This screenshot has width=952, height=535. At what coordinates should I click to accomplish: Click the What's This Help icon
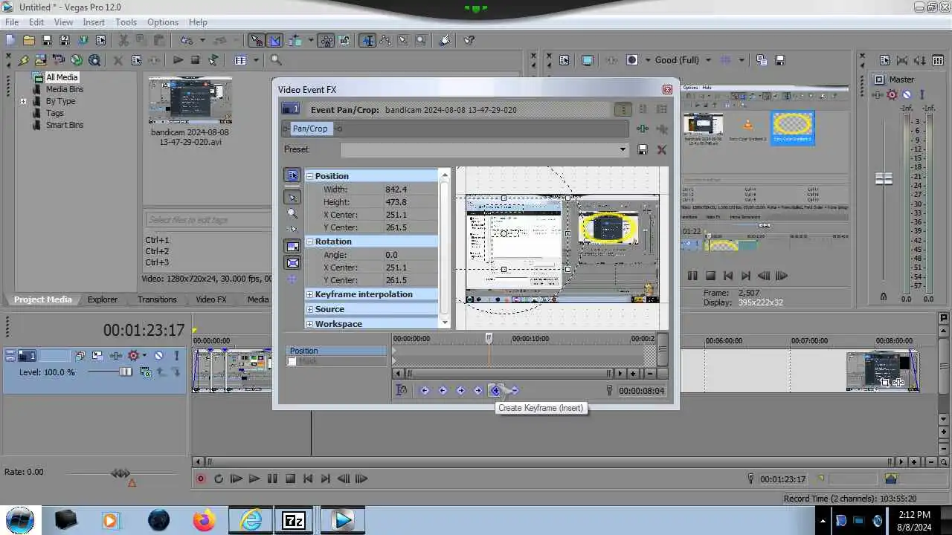point(469,40)
